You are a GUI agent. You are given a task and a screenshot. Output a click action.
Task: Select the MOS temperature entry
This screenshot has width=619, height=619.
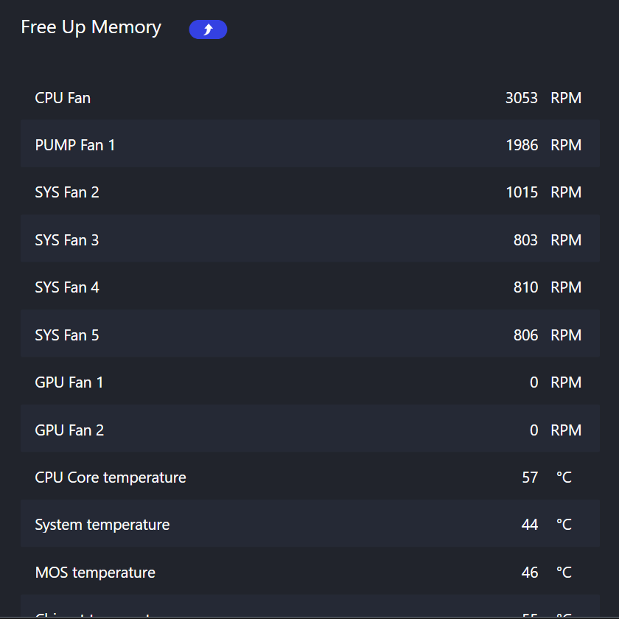pyautogui.click(x=310, y=571)
